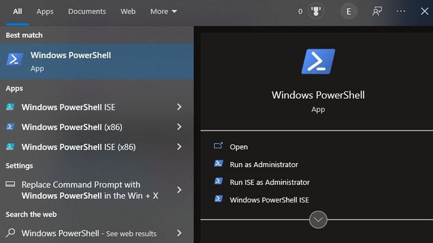The image size is (433, 243).
Task: Click the Windows PowerShell title in preview
Action: (x=318, y=95)
